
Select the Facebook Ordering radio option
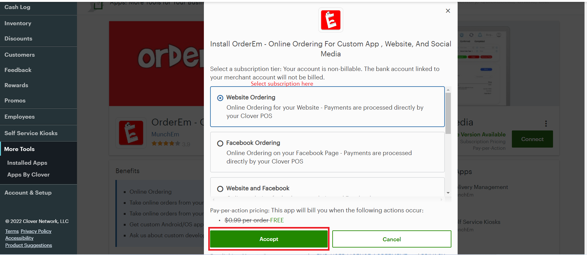(220, 144)
